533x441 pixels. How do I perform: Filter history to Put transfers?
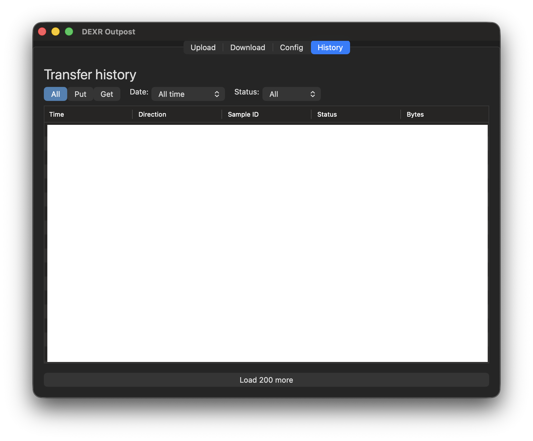(80, 94)
